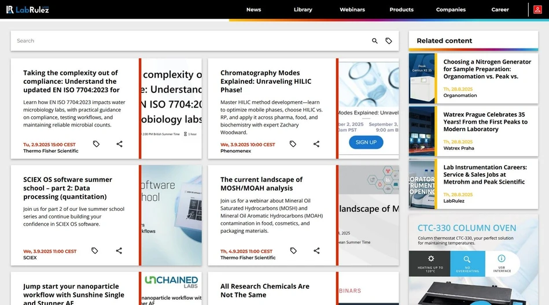Click 'LabRulez' author in related content
The image size is (549, 305).
(x=454, y=201)
